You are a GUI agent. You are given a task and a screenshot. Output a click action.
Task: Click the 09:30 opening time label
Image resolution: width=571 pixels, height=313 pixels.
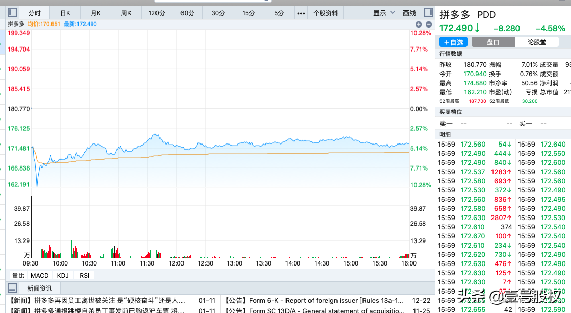tap(31, 263)
